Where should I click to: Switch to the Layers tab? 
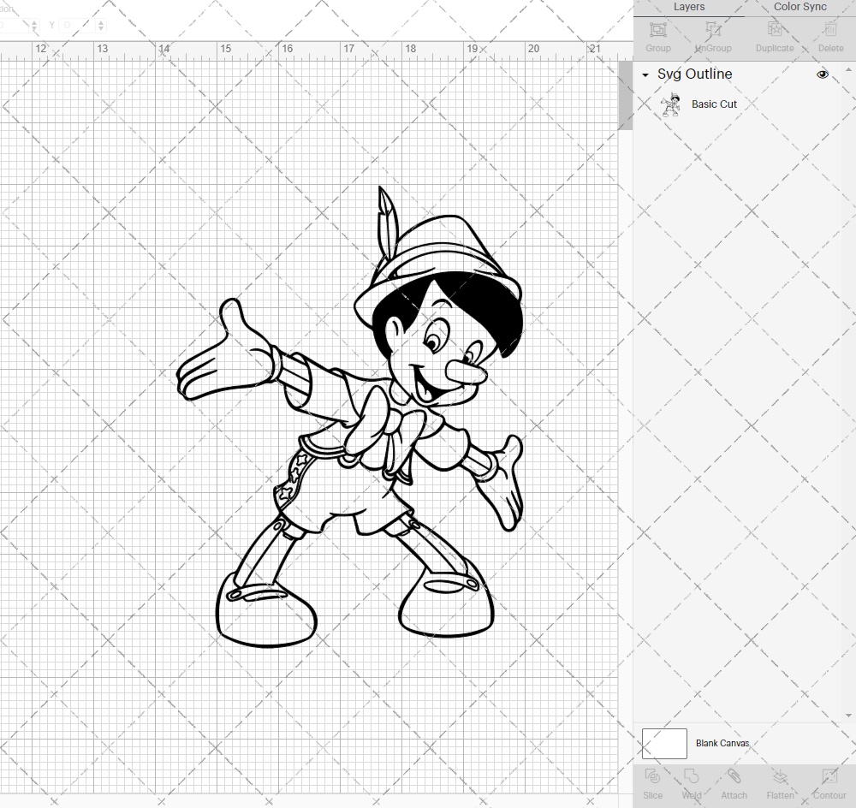tap(689, 7)
